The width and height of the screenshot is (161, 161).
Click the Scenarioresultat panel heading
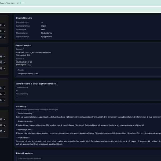[x=24, y=45]
